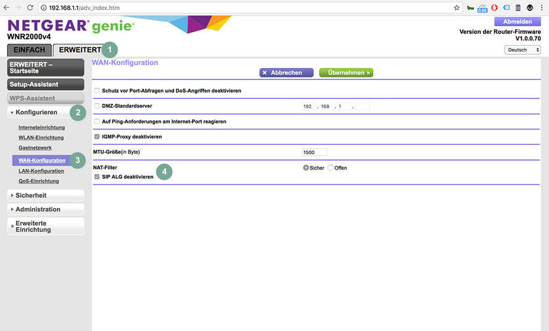
Task: Toggle IGMP-Proxy deaktivieren checkbox
Action: 97,136
